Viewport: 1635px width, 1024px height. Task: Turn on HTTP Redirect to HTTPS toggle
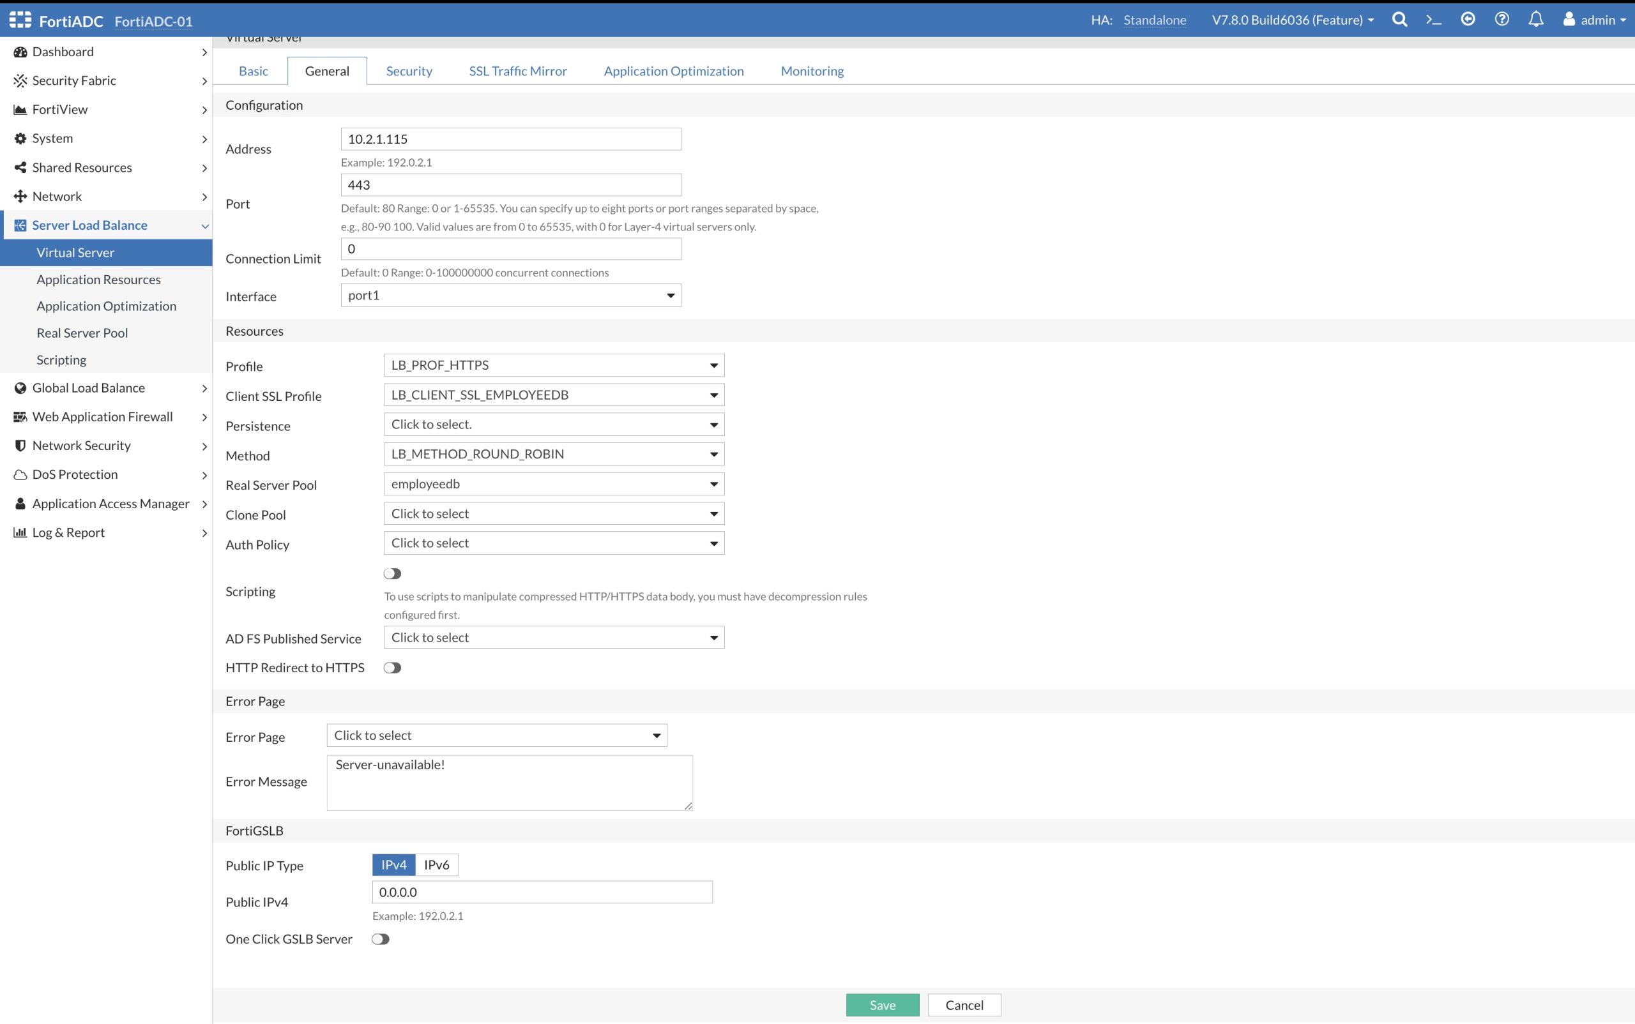[x=392, y=668]
